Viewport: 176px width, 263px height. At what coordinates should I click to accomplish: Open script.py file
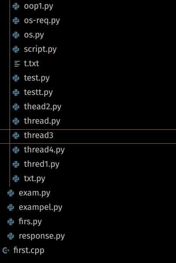point(40,49)
